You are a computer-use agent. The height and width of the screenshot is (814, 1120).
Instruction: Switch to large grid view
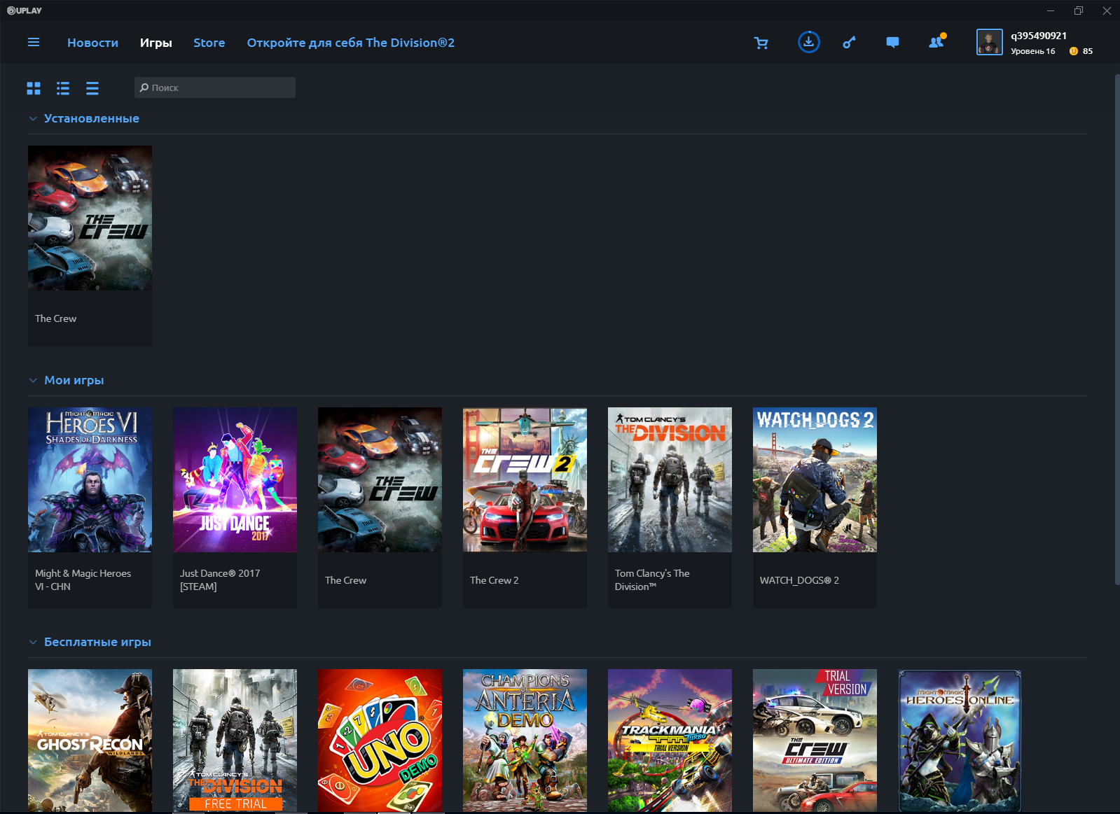pos(34,88)
